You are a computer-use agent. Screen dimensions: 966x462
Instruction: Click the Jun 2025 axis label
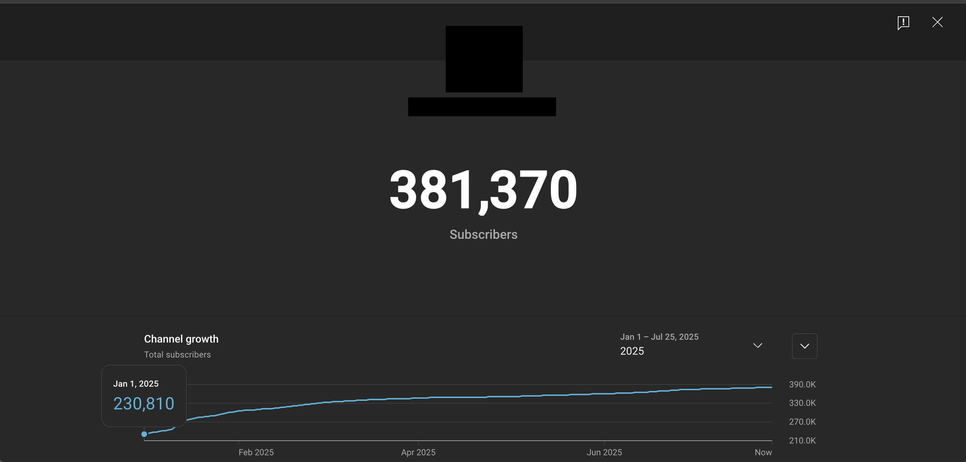coord(604,452)
